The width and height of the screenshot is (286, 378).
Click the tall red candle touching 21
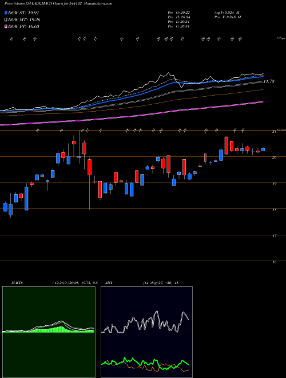(227, 145)
